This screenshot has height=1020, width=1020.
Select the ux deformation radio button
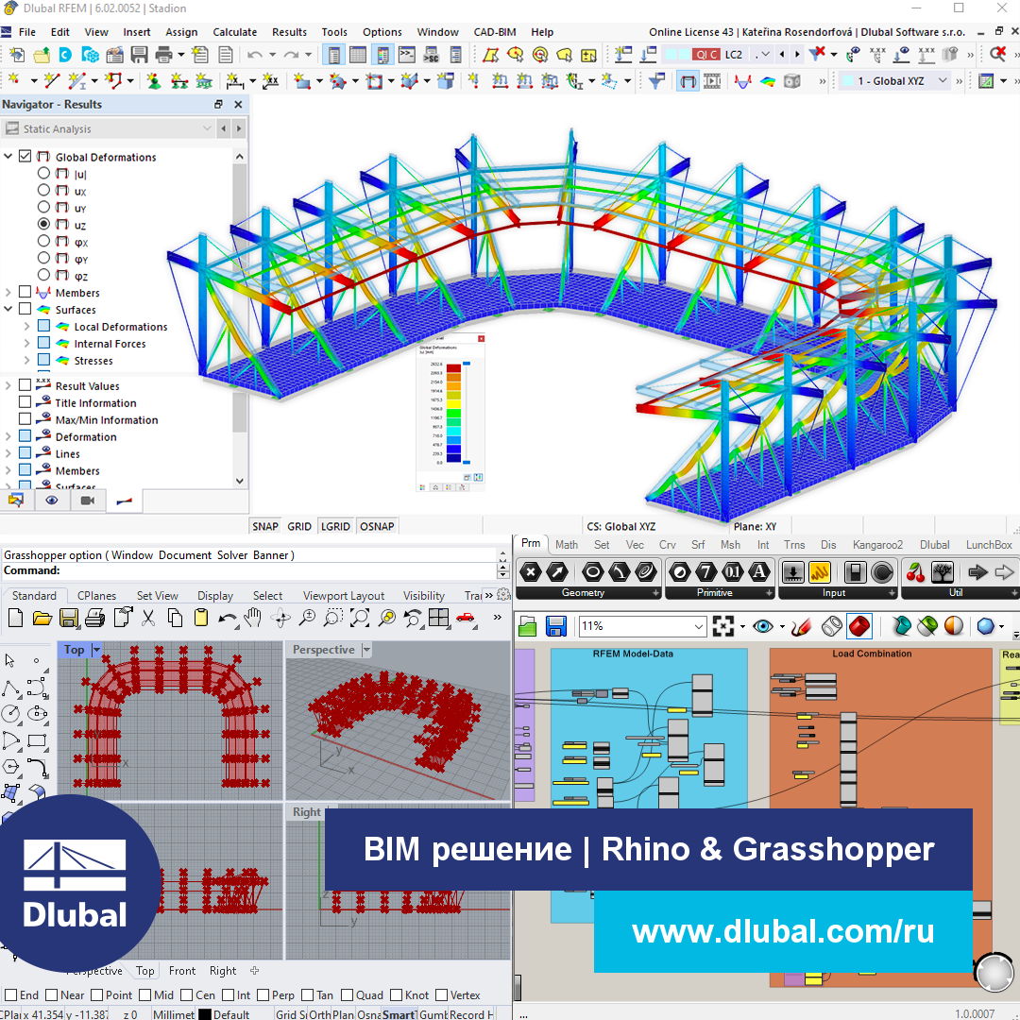point(43,190)
